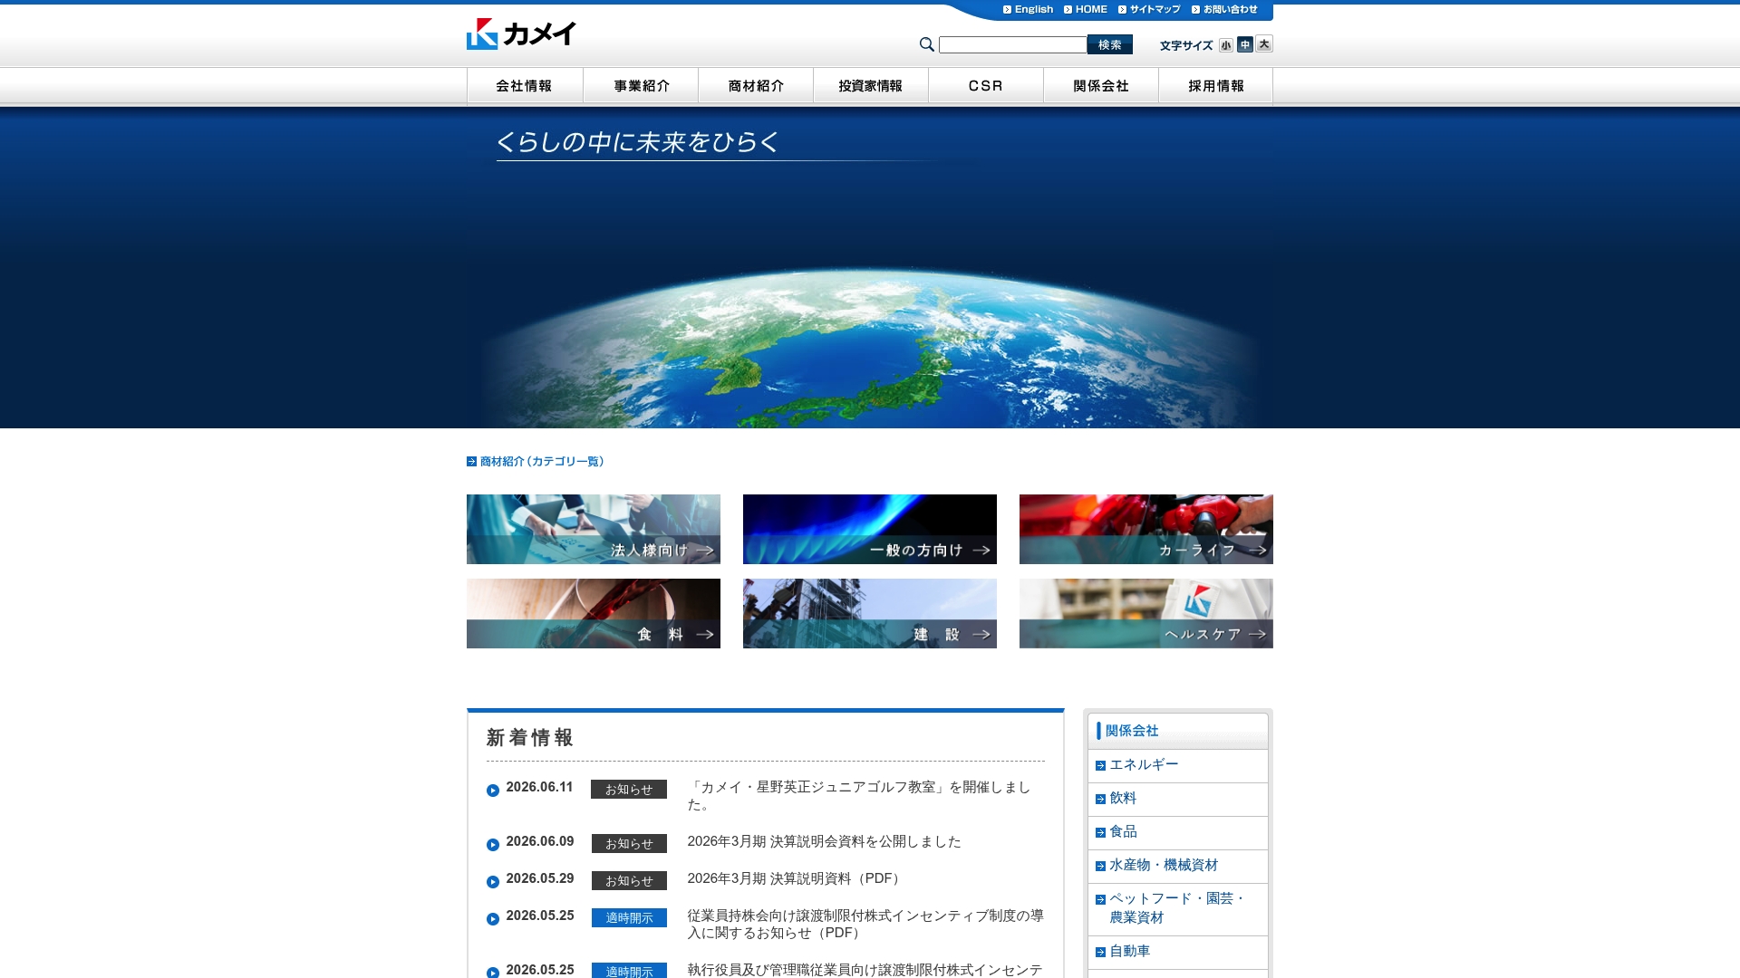
Task: Set font size to medium (中)
Action: (1245, 44)
